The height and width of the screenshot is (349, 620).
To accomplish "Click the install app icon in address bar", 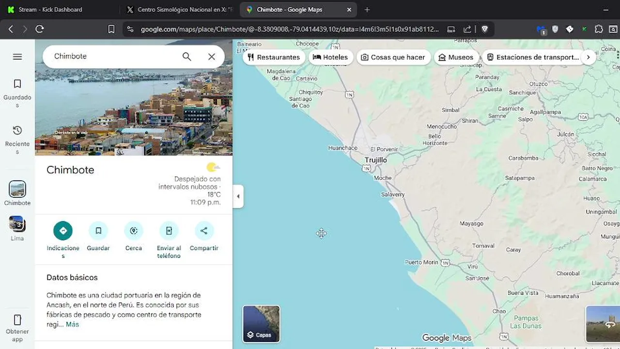I will [451, 29].
